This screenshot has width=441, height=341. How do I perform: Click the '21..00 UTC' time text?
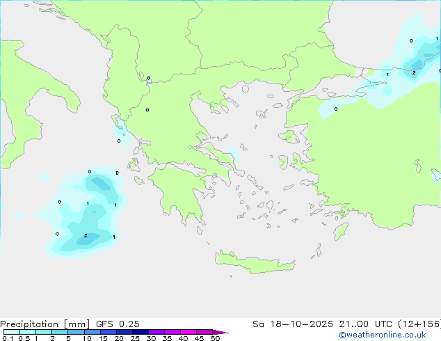click(365, 324)
